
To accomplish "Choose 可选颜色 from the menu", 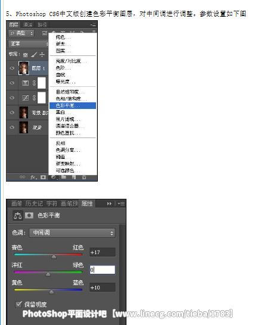I will (x=73, y=170).
